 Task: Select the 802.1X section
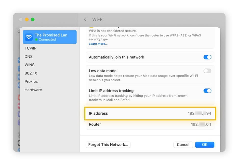click(x=31, y=73)
